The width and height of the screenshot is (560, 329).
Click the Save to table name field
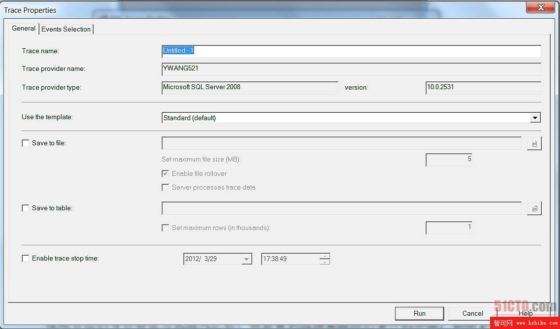[x=341, y=208]
